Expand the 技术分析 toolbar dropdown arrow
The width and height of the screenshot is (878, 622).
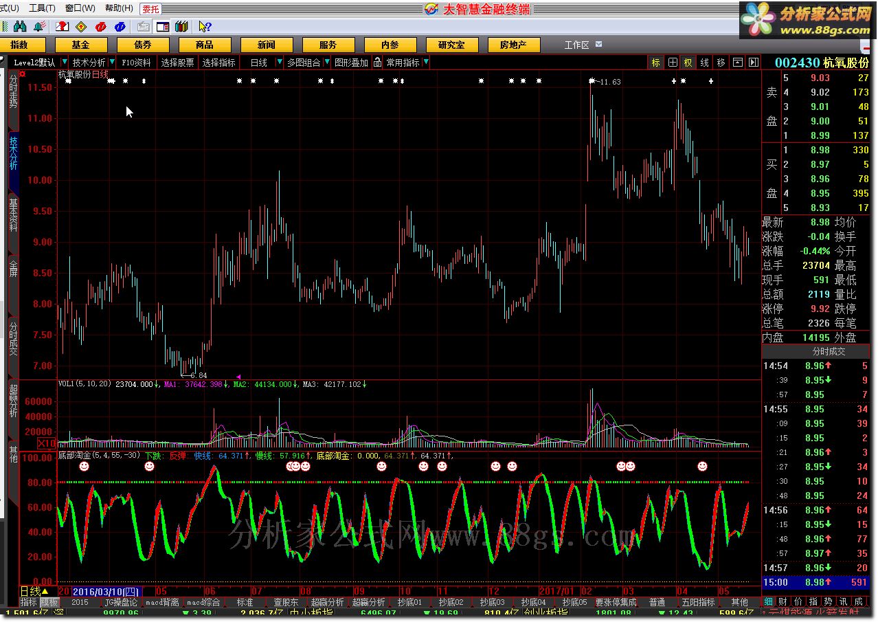(111, 63)
